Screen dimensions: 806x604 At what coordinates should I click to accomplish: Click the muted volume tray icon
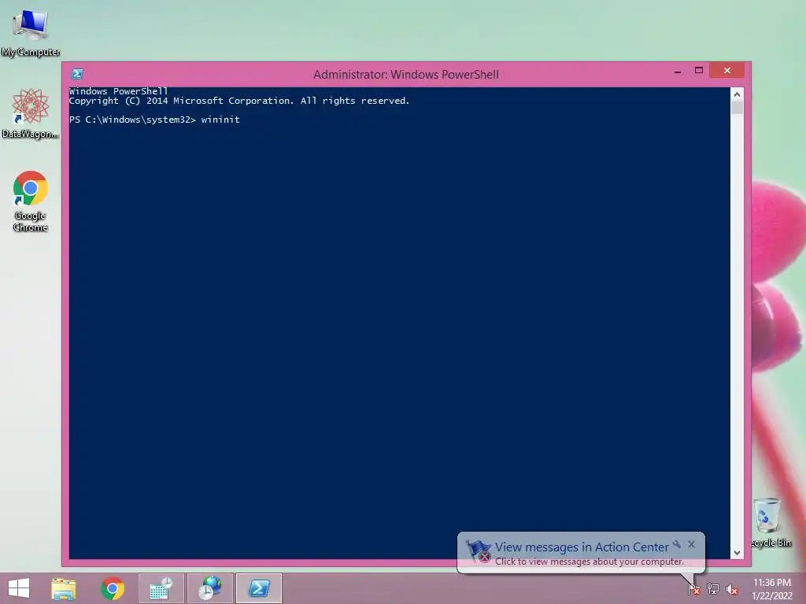732,589
